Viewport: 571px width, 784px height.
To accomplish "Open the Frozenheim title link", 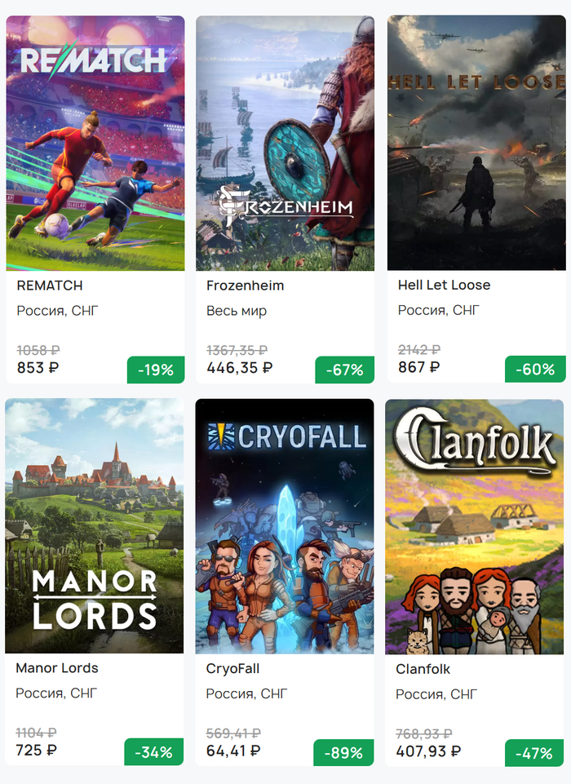I will tap(245, 286).
